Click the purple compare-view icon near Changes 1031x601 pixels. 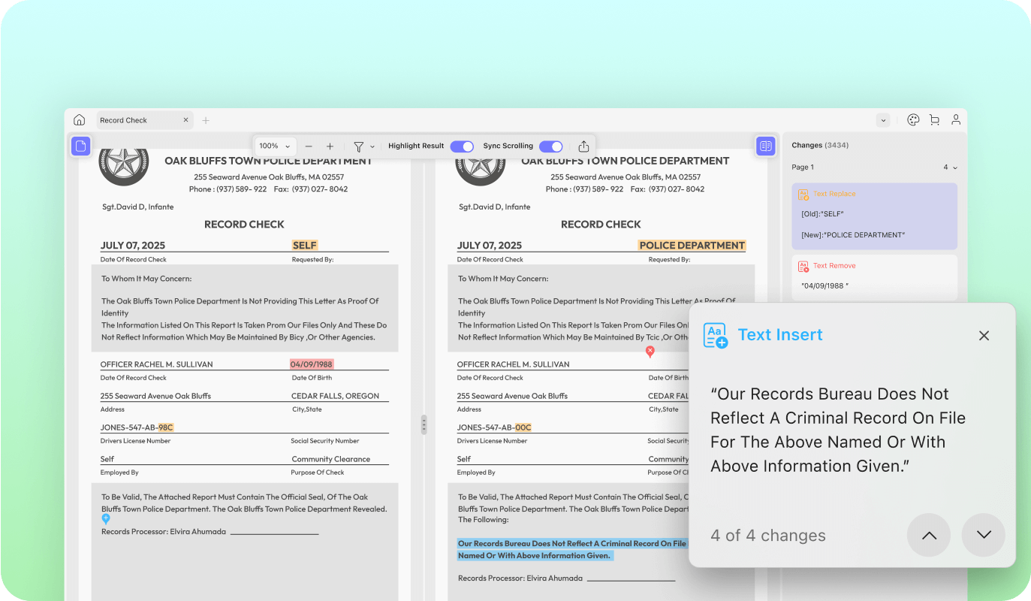pyautogui.click(x=765, y=146)
